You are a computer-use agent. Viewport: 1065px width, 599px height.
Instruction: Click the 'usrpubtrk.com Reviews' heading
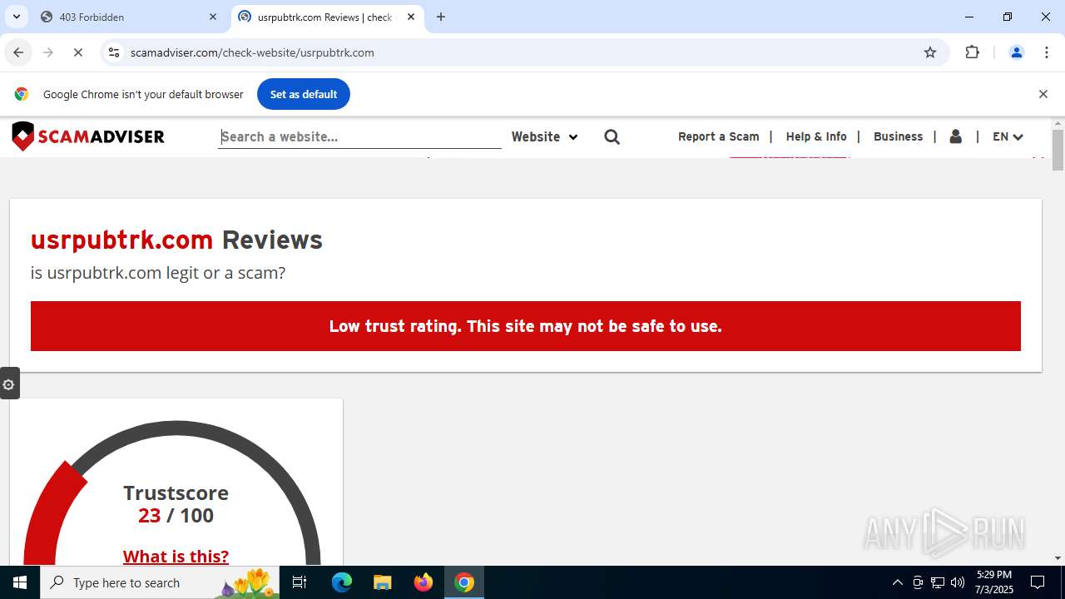(x=176, y=240)
